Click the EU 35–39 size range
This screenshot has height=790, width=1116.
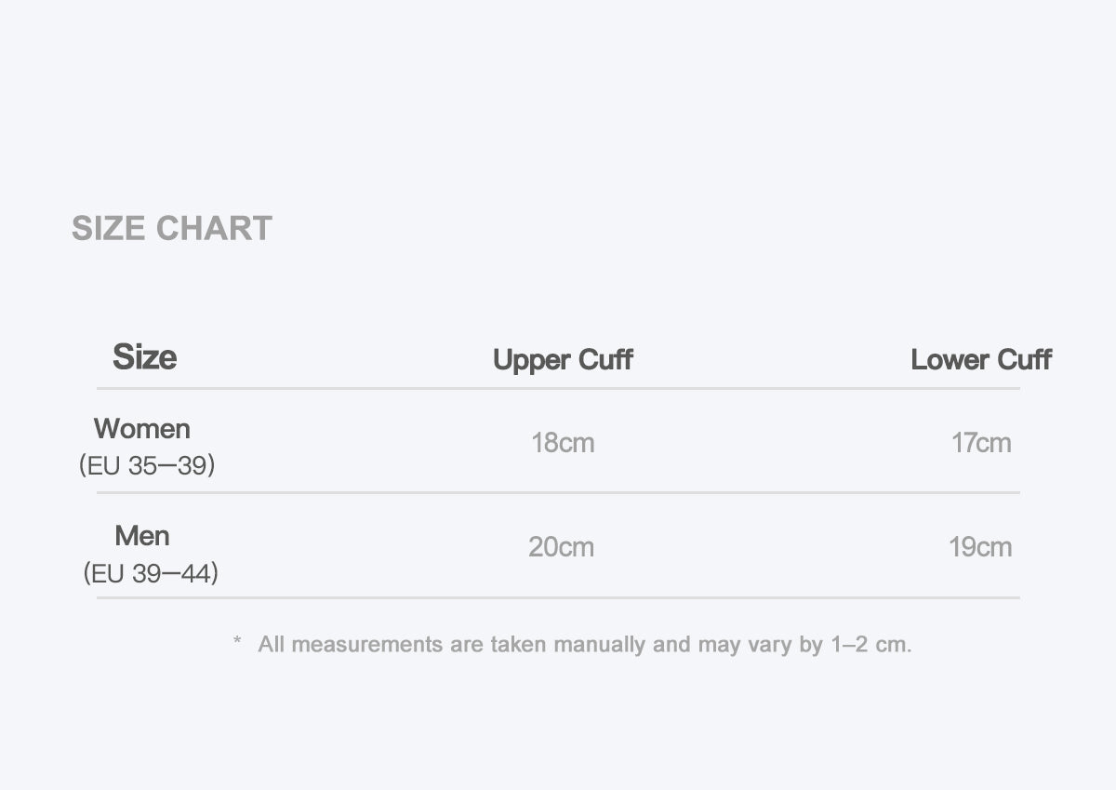coord(147,465)
